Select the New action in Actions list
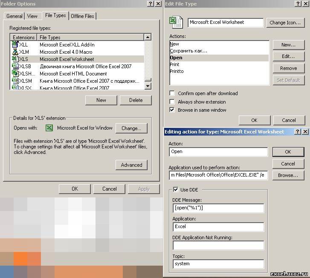The height and width of the screenshot is (278, 310). (x=219, y=44)
